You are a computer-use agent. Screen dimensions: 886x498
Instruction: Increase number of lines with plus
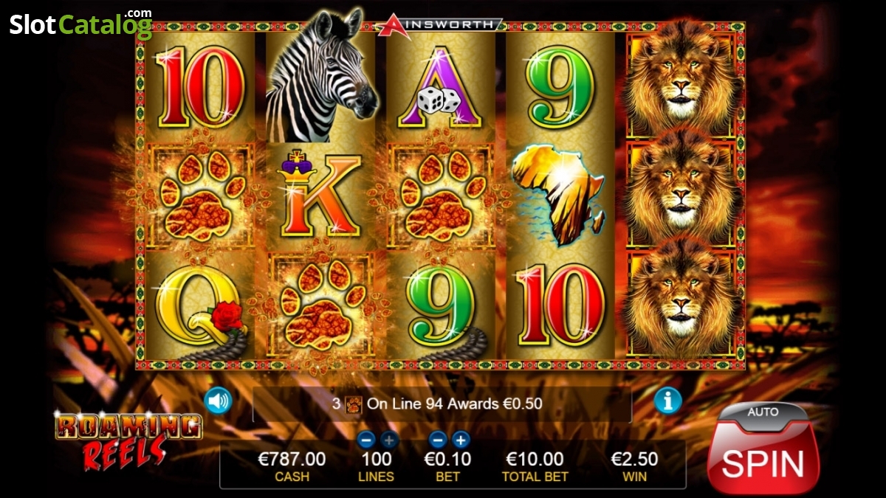pos(388,440)
